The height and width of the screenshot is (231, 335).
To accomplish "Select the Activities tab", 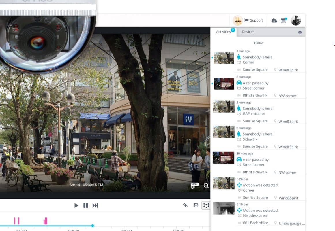I will tap(223, 32).
